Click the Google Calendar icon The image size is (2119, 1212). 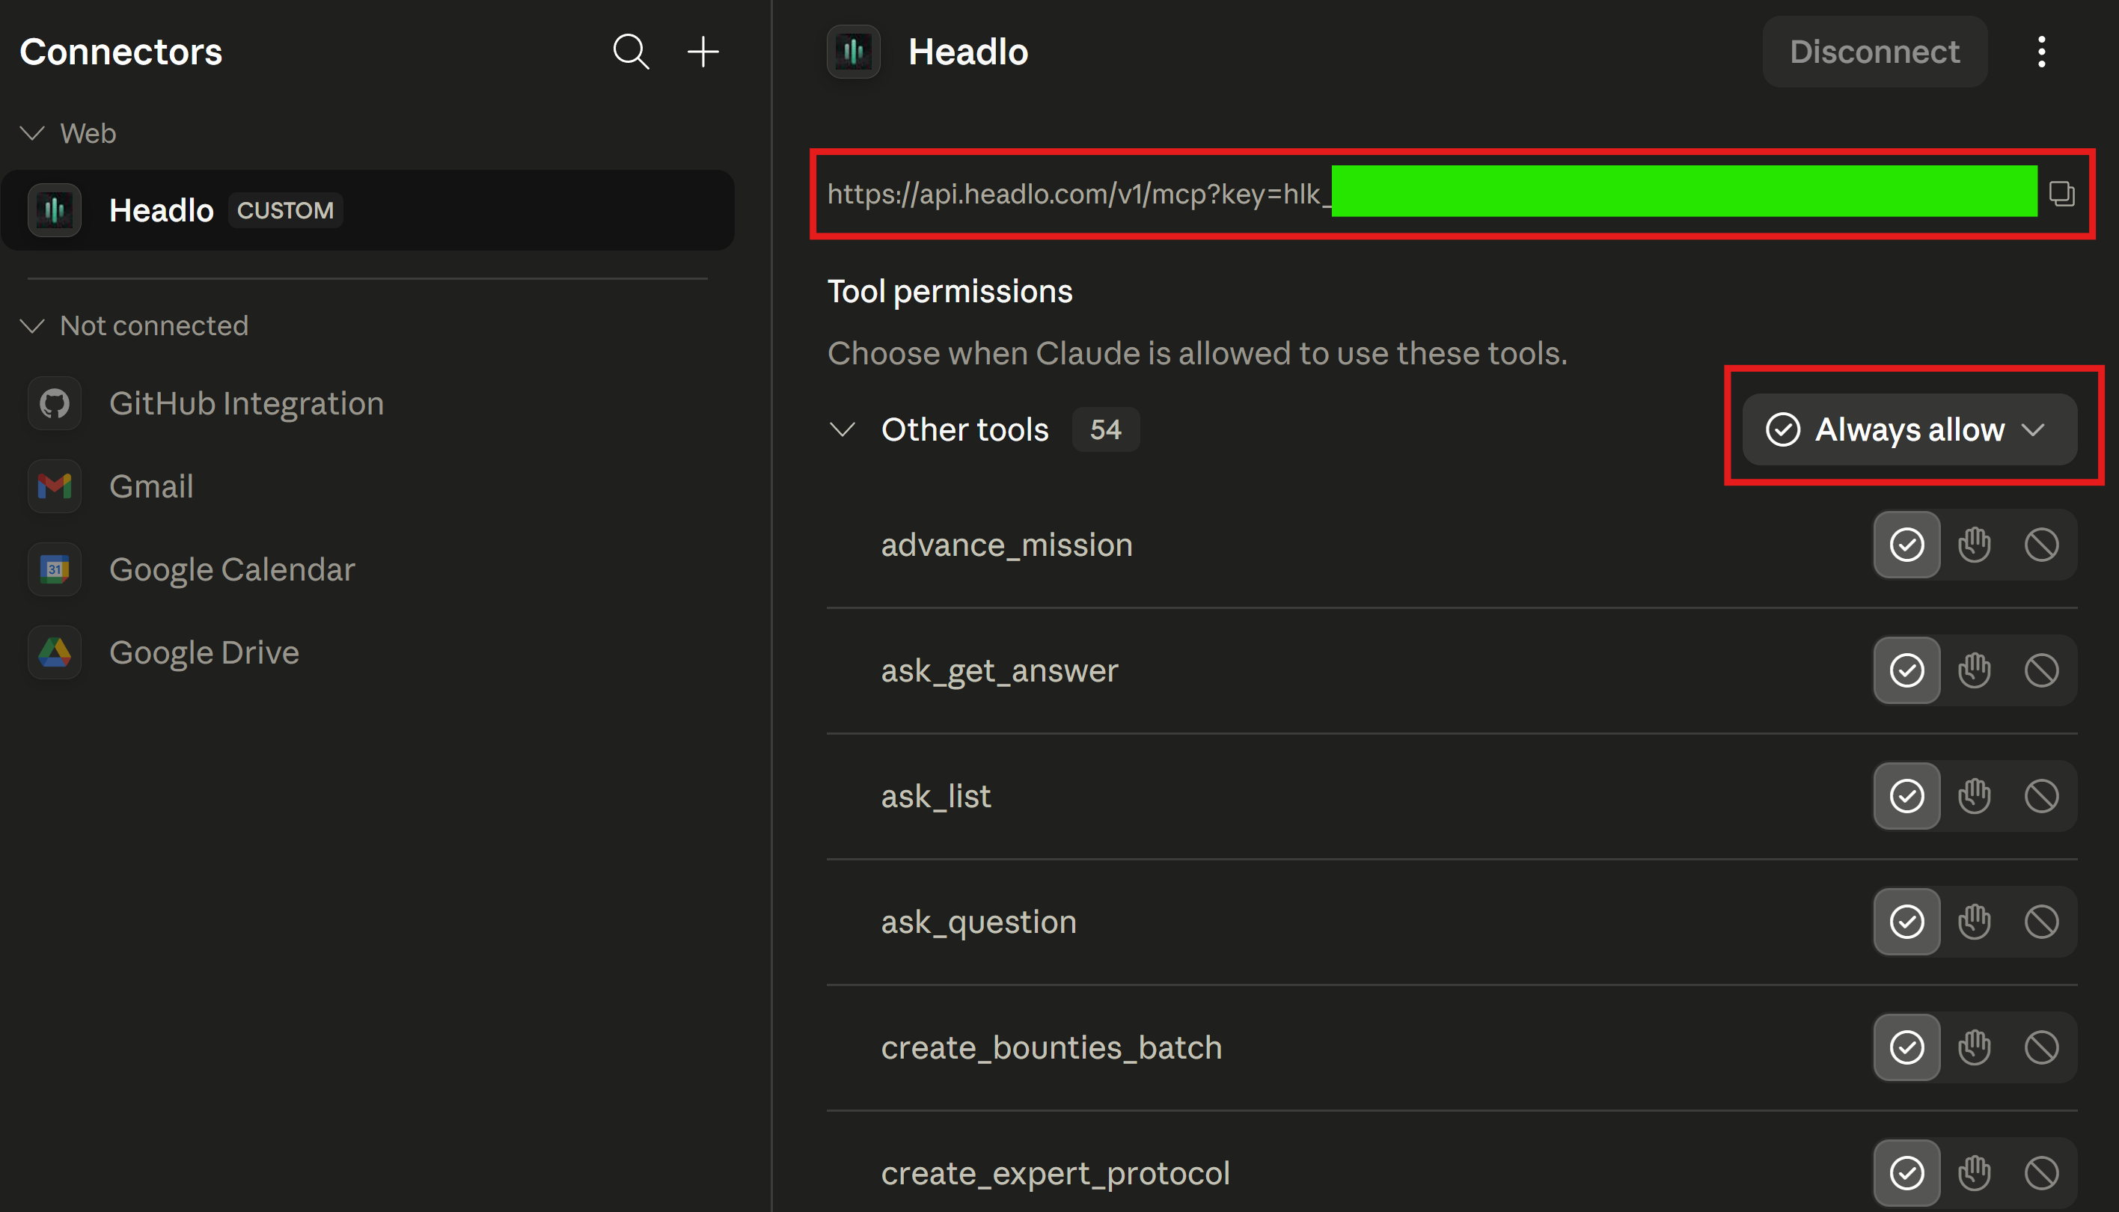[x=55, y=569]
